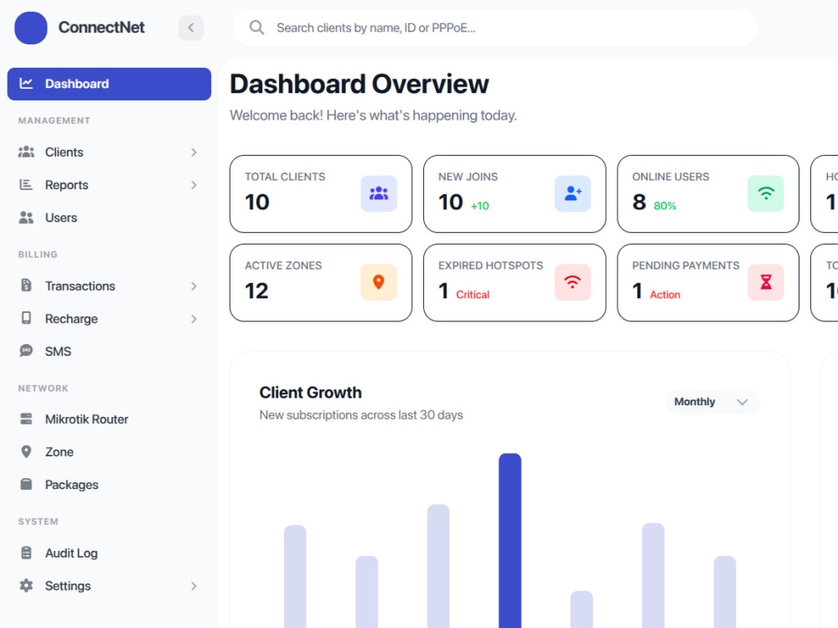This screenshot has width=838, height=628.
Task: Open the Recharge menu item
Action: click(109, 319)
